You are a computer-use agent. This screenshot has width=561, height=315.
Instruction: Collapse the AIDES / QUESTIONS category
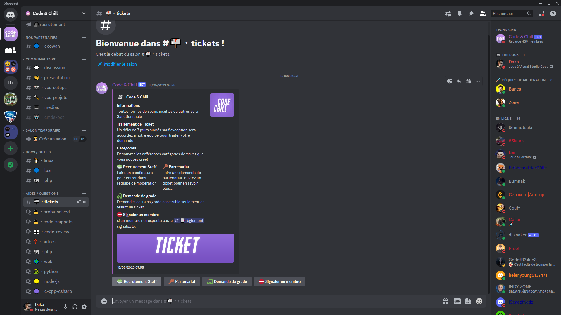coord(41,193)
